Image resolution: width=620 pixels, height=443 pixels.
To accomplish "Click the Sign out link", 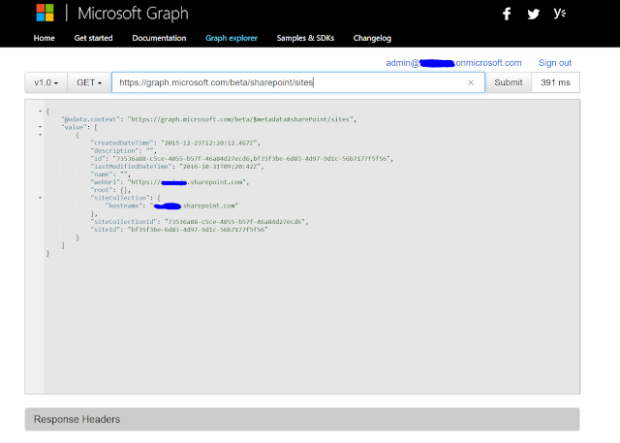I will pos(555,63).
